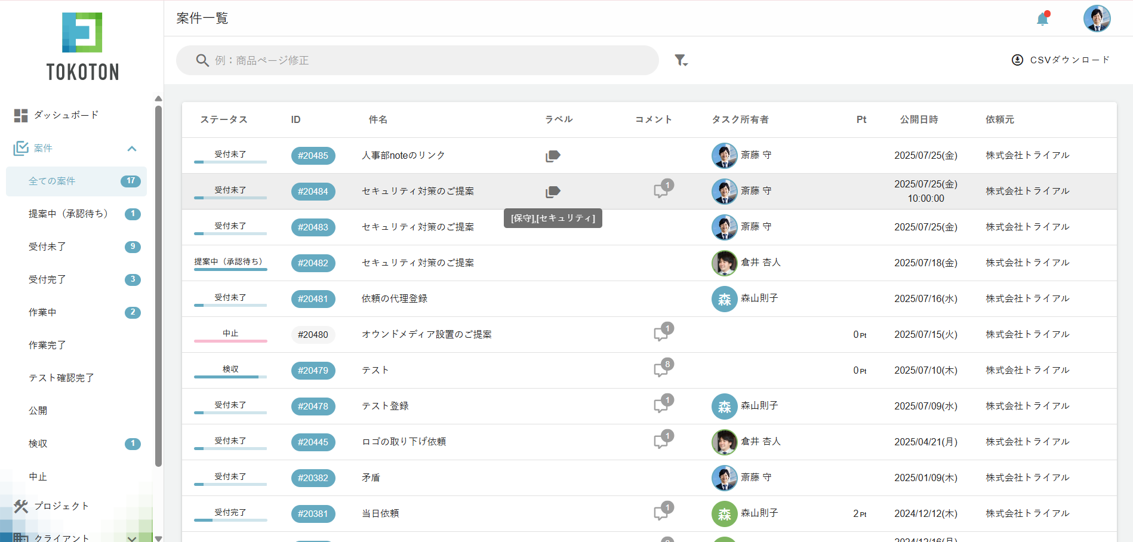The height and width of the screenshot is (542, 1133).
Task: Open the comment icon on 当日依頼 row
Action: [661, 512]
